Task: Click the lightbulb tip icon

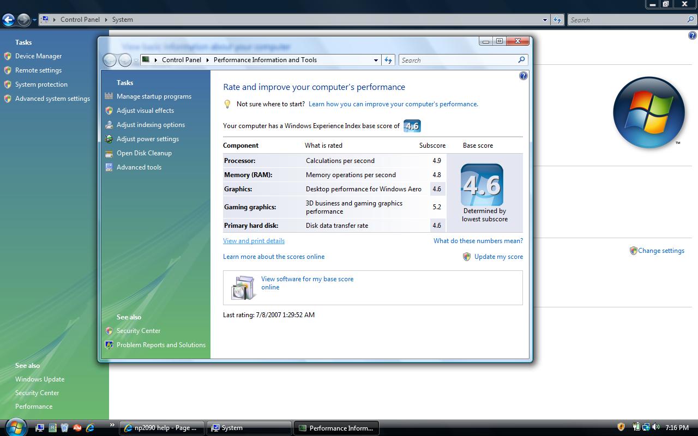Action: click(x=228, y=104)
